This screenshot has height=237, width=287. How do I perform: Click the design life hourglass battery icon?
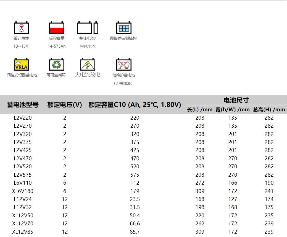22,28
